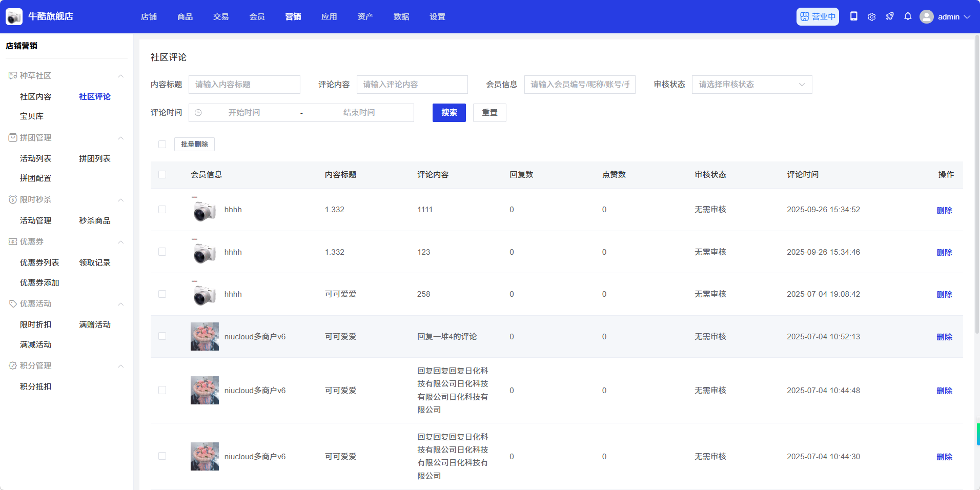
Task: Go to 社区内容 in the sidebar
Action: click(x=35, y=96)
